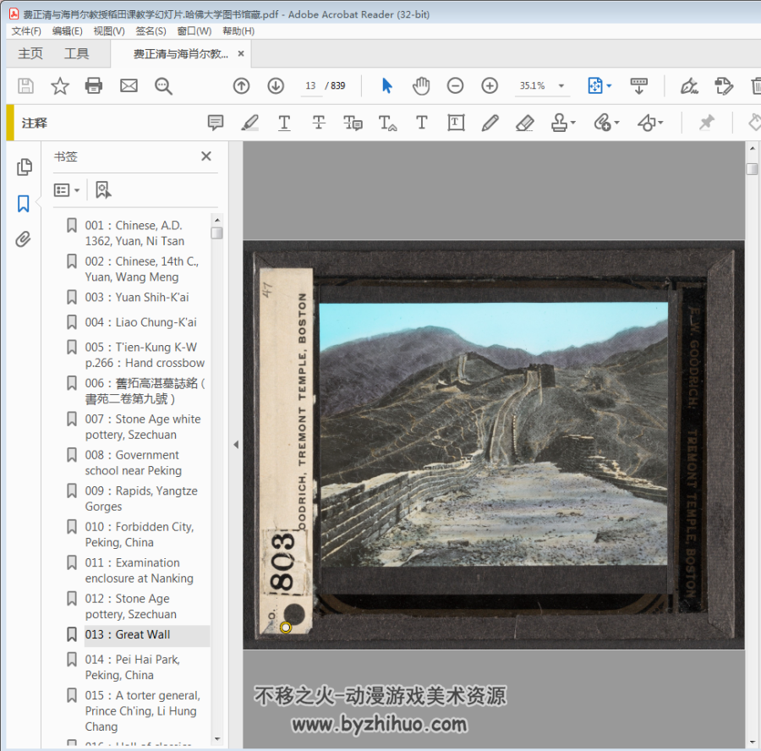
Task: Click bookmarks list scrollbar down arrow
Action: [217, 739]
